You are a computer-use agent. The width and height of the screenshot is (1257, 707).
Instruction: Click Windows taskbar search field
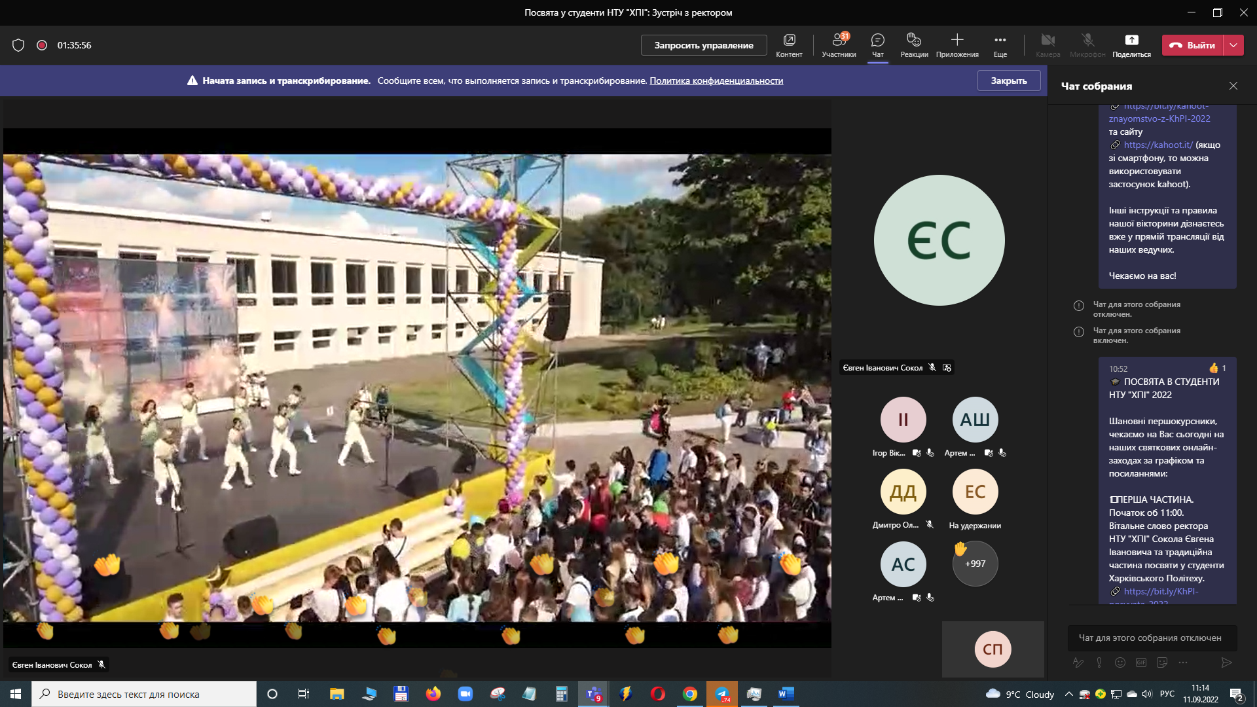pos(144,694)
